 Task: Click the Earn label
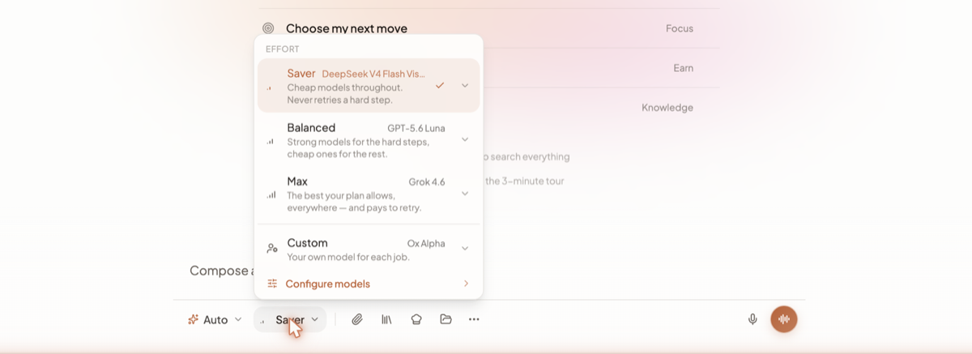click(684, 68)
